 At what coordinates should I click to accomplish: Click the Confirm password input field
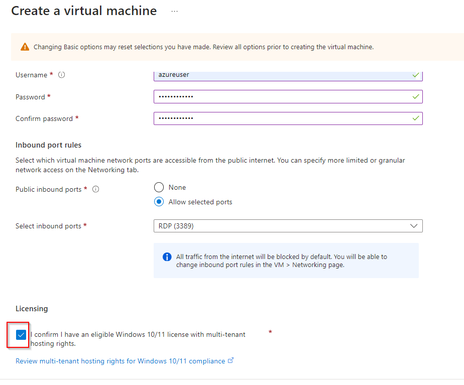click(x=281, y=118)
